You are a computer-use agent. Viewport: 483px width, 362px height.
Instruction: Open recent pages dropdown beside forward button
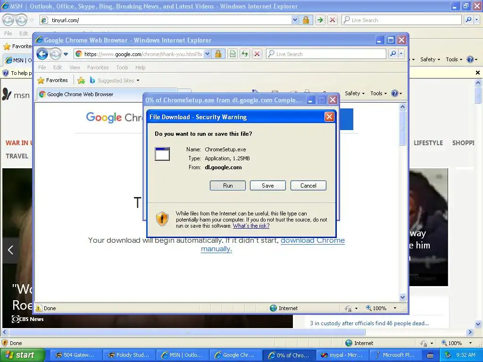(66, 54)
